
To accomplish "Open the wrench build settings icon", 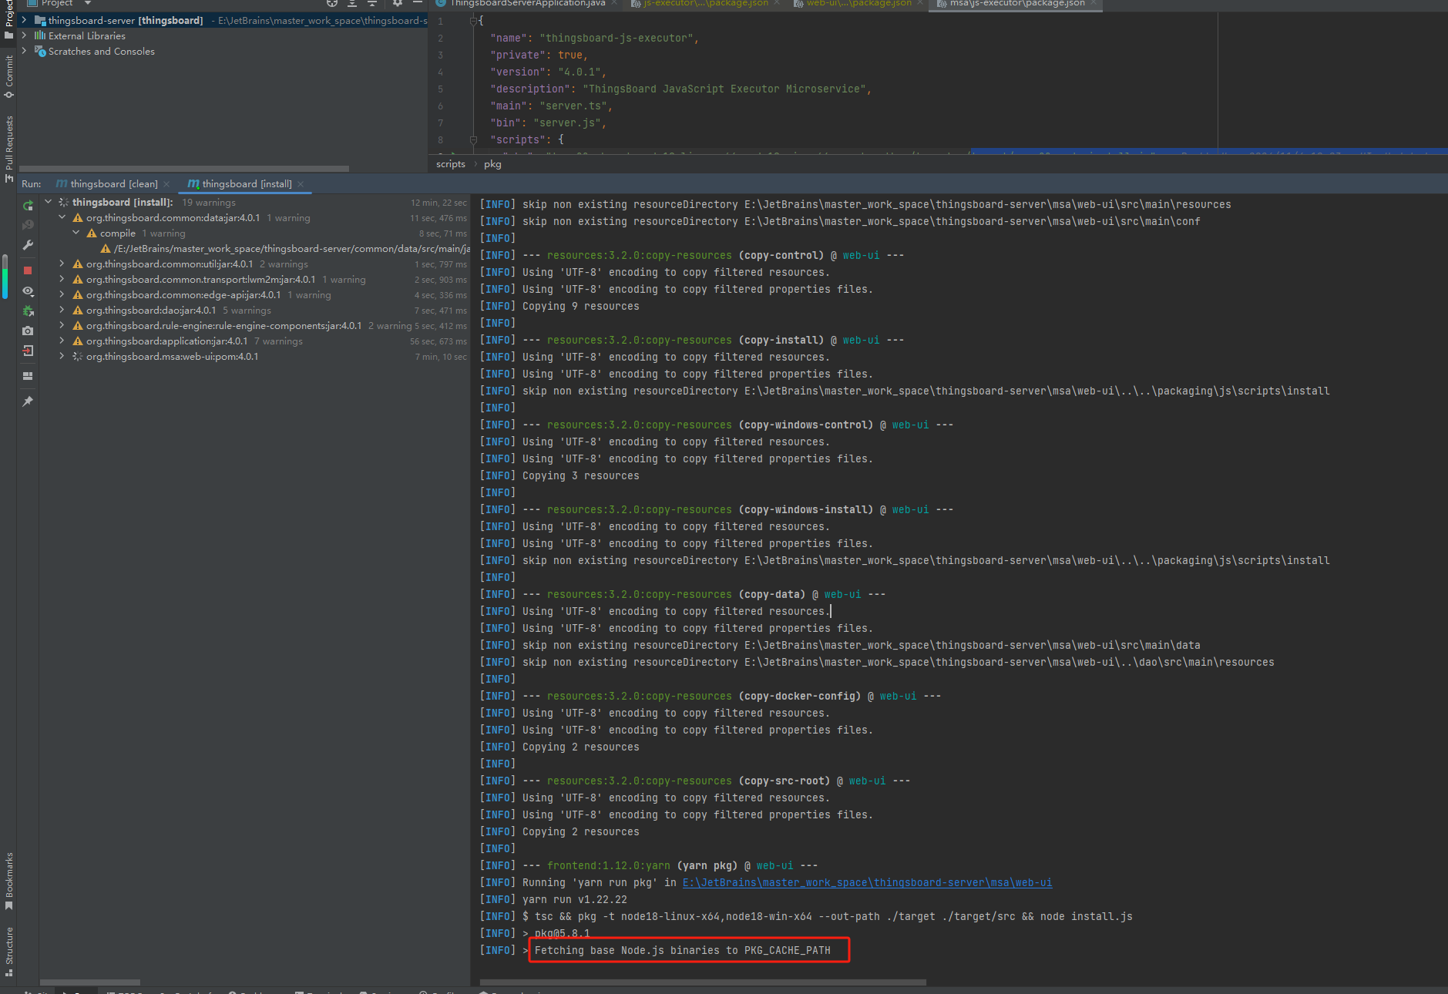I will [28, 245].
